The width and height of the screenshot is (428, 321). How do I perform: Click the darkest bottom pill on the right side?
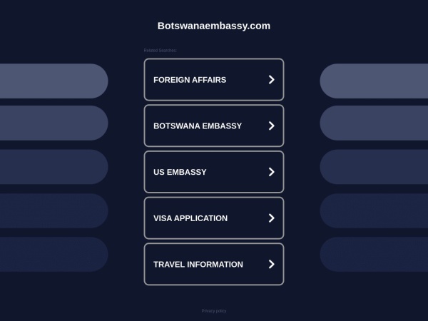(374, 255)
